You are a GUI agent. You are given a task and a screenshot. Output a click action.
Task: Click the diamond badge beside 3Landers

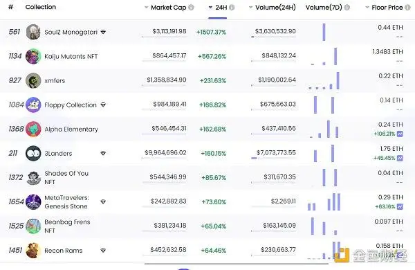[103, 153]
